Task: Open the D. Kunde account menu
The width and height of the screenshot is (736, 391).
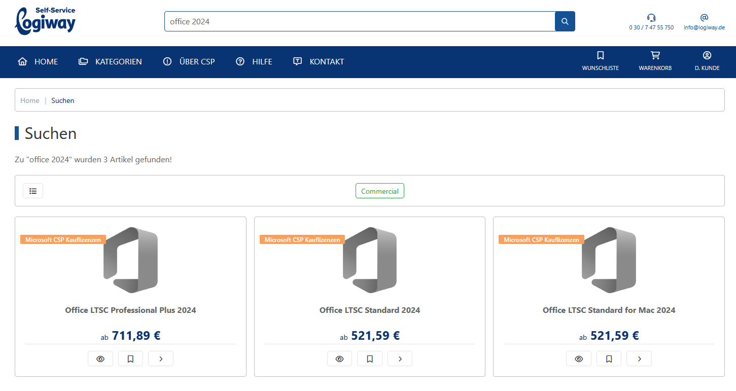Action: pos(707,55)
